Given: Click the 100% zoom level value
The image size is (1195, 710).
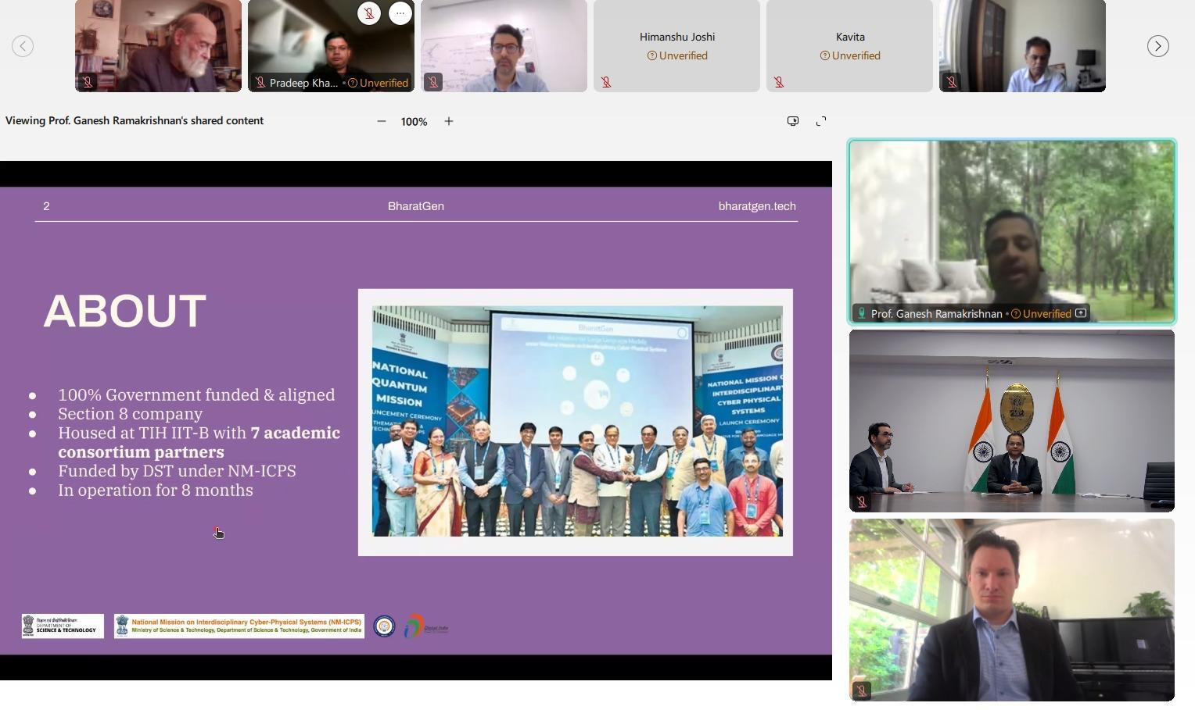Looking at the screenshot, I should click(x=414, y=122).
